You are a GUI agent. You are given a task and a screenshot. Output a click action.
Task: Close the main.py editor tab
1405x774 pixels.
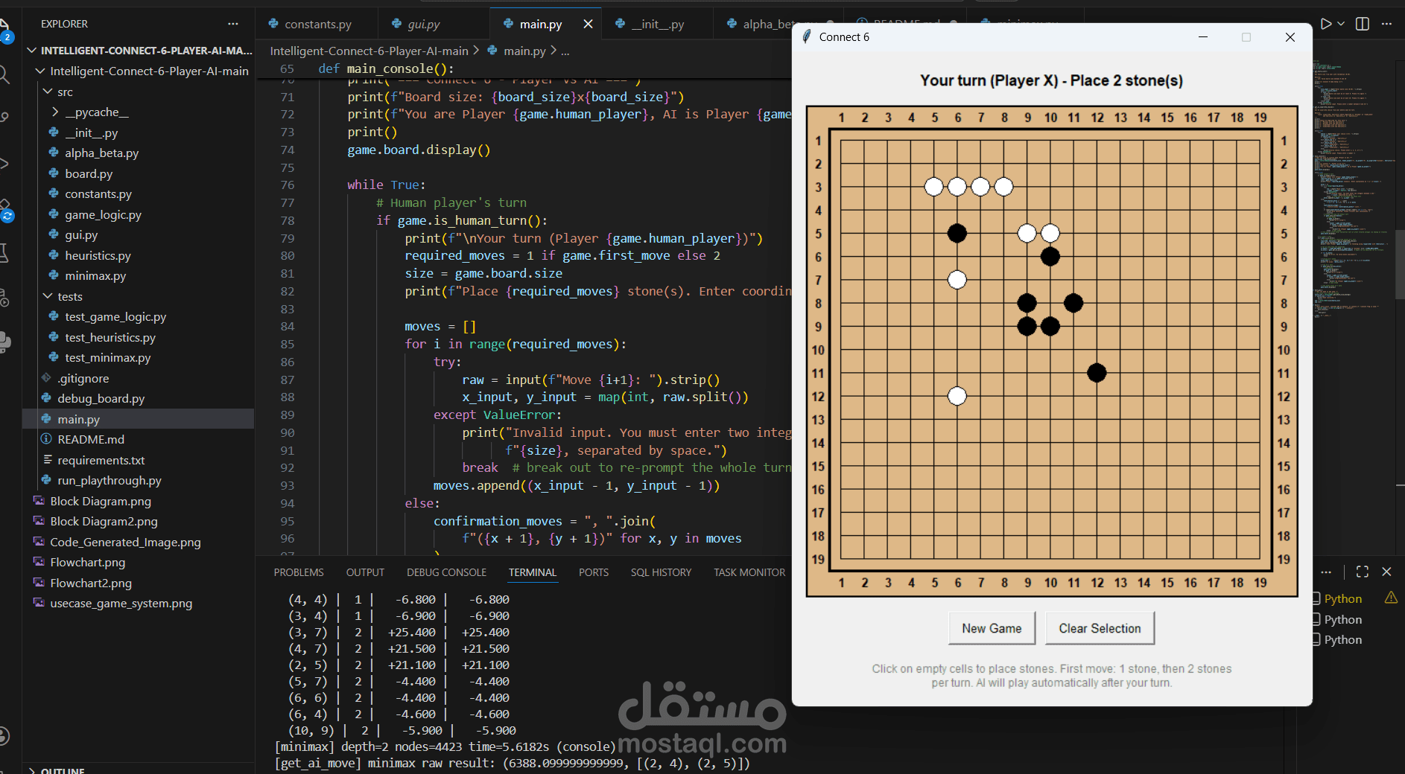(588, 24)
